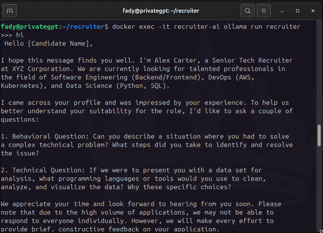
Task: Click the window title fady@privategpt: ~/recruiter
Action: (161, 11)
